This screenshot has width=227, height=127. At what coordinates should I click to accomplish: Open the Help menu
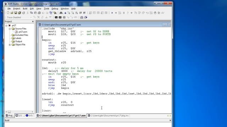73,8
